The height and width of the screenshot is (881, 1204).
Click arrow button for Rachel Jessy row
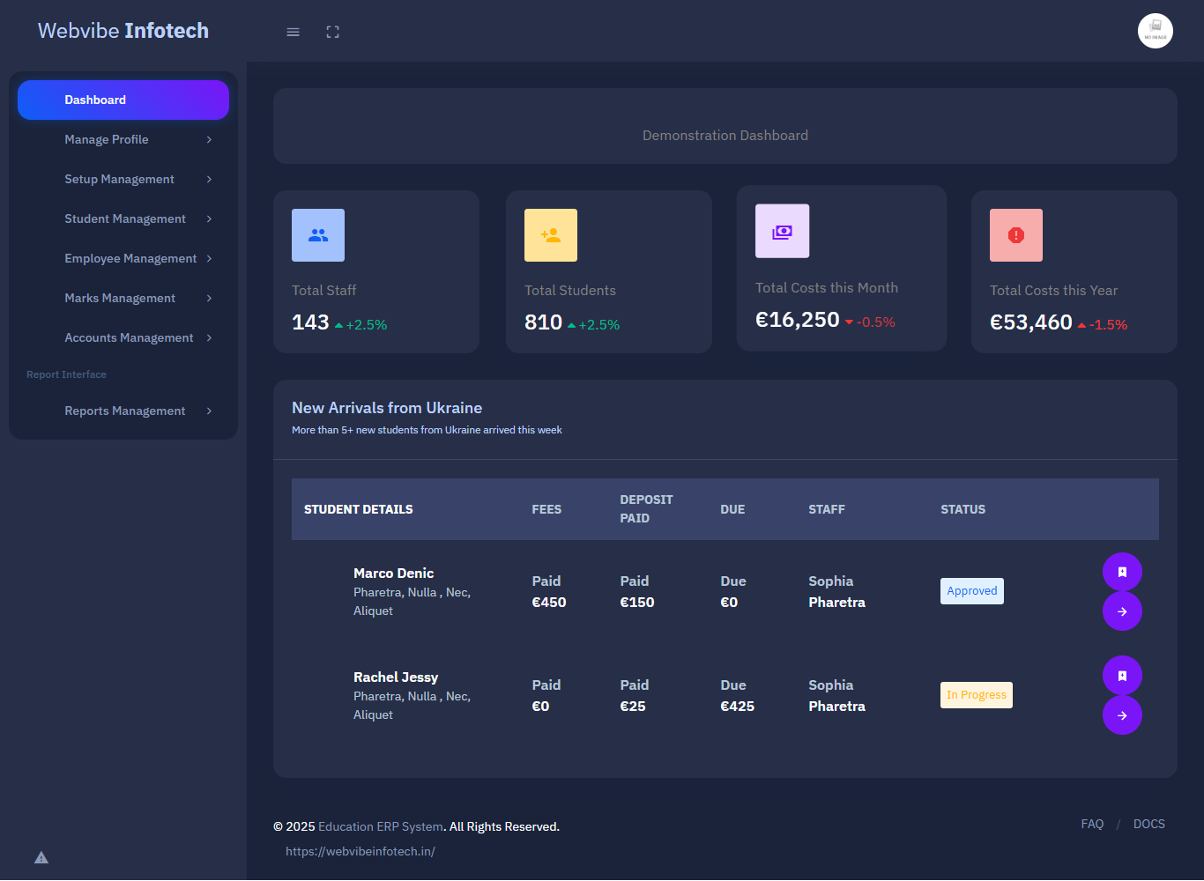pyautogui.click(x=1122, y=715)
